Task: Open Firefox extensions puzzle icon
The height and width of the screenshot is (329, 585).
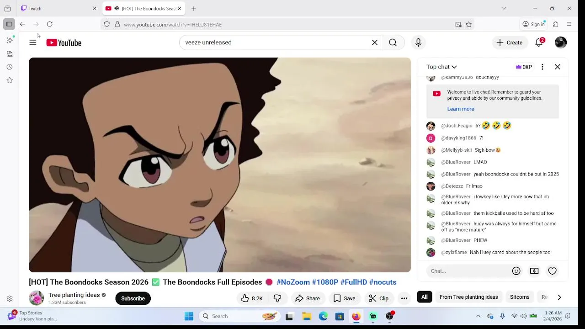Action: point(556,24)
